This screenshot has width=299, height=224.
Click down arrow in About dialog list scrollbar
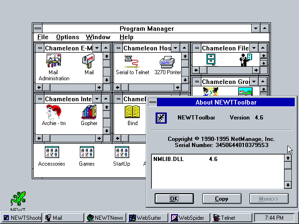pos(288,185)
